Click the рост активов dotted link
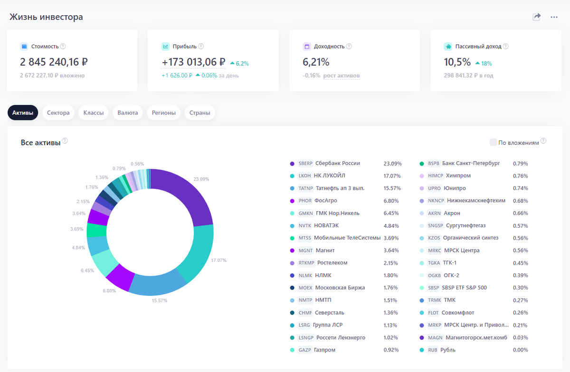This screenshot has height=372, width=570. (342, 75)
